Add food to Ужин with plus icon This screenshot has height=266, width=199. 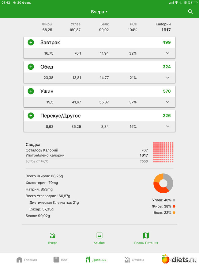[x=31, y=91]
